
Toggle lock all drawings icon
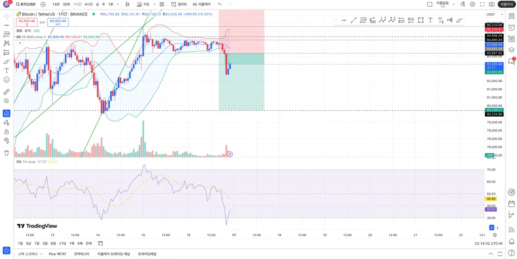pos(6,132)
